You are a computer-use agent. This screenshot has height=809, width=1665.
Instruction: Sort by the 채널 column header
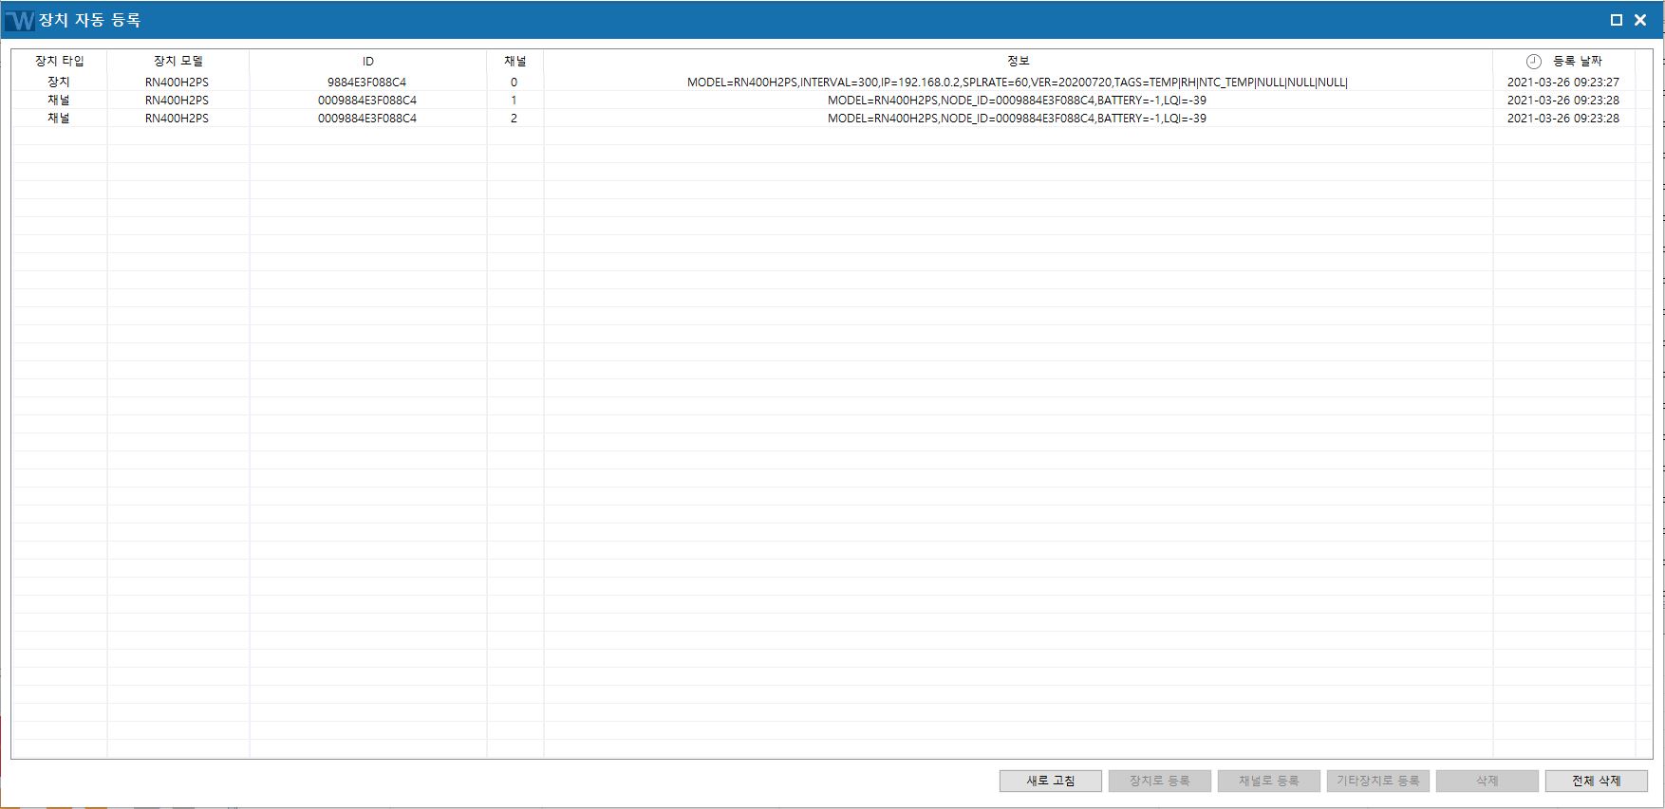coord(515,61)
